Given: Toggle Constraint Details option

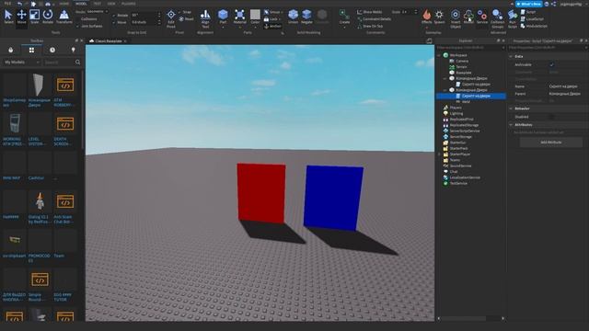Looking at the screenshot, I should 374,19.
